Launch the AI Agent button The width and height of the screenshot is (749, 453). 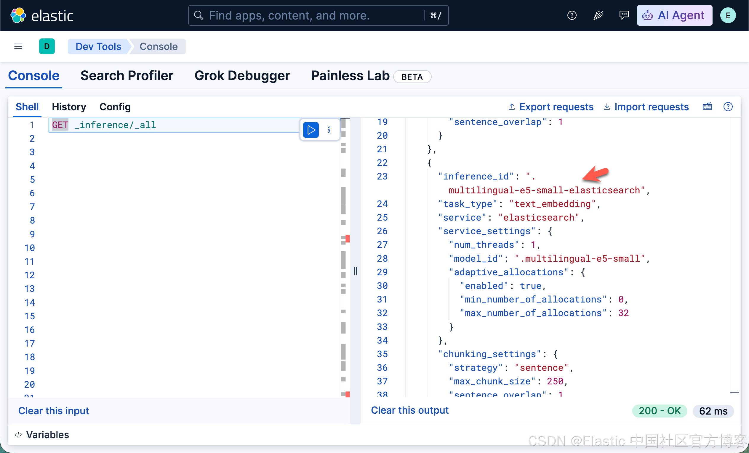tap(675, 15)
